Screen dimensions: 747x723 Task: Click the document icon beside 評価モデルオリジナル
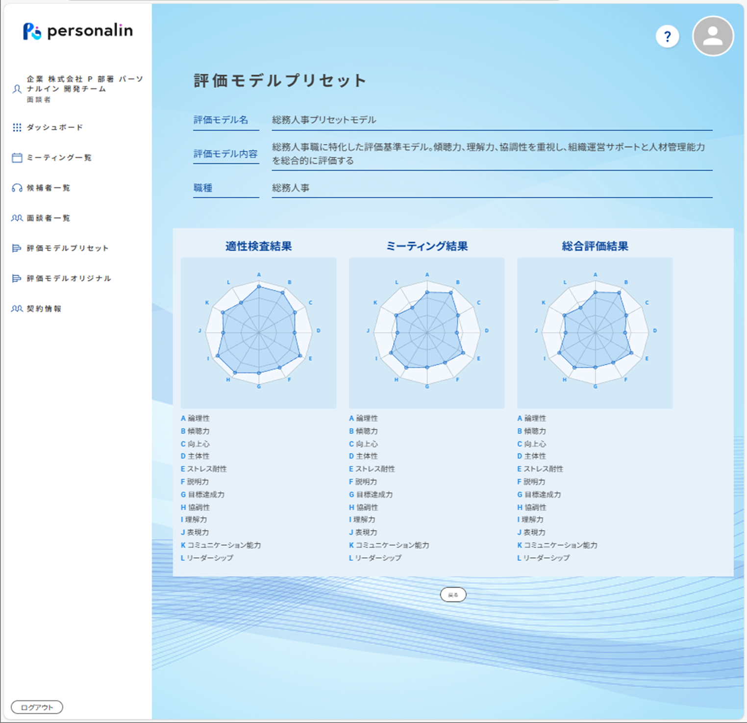coord(16,278)
